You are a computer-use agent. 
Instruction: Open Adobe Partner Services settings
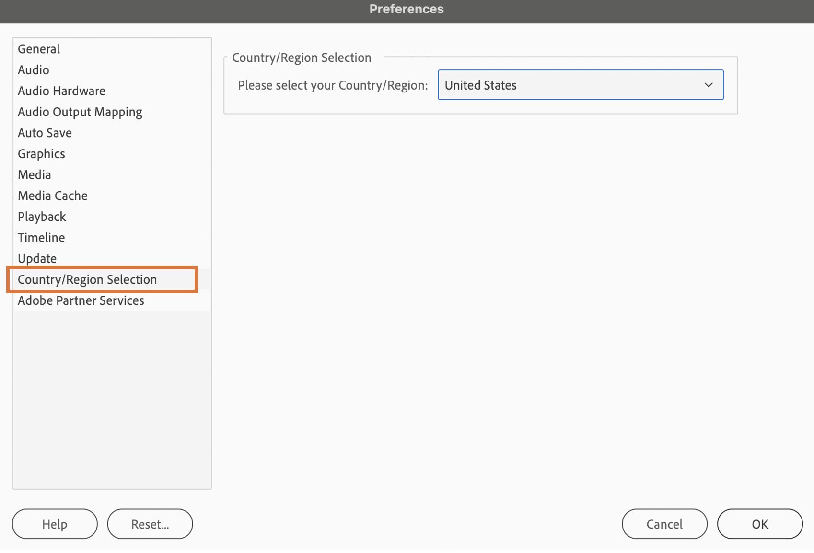(81, 300)
